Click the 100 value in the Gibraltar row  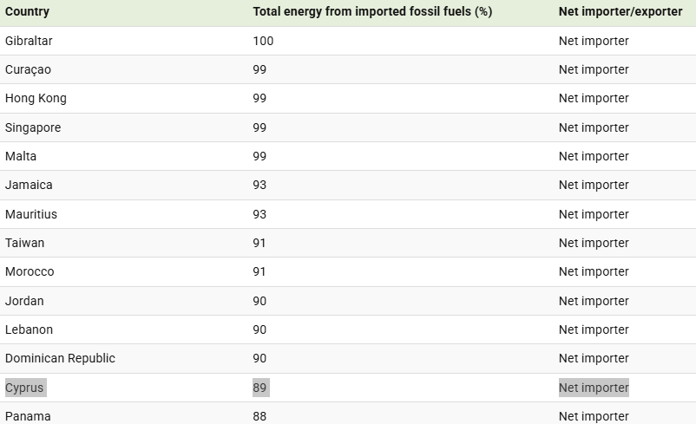263,41
